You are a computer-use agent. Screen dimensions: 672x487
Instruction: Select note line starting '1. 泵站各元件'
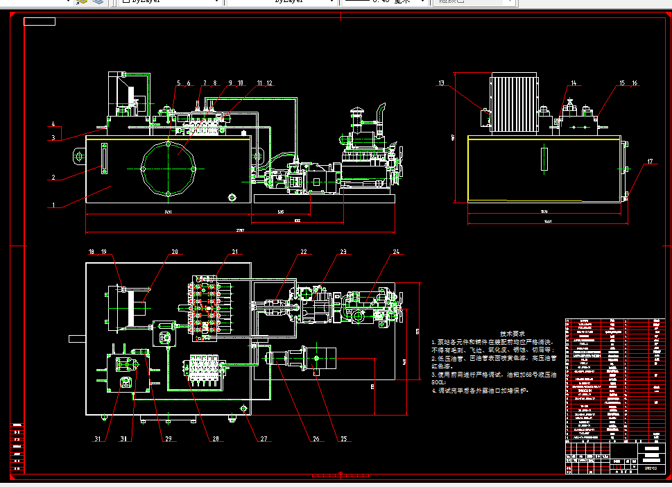pos(492,342)
